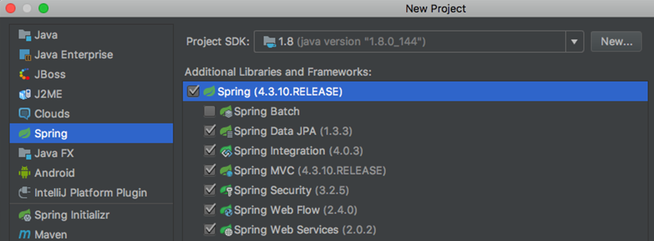Click the IntelliJ Platform Plugin icon
The image size is (654, 241).
(x=24, y=193)
